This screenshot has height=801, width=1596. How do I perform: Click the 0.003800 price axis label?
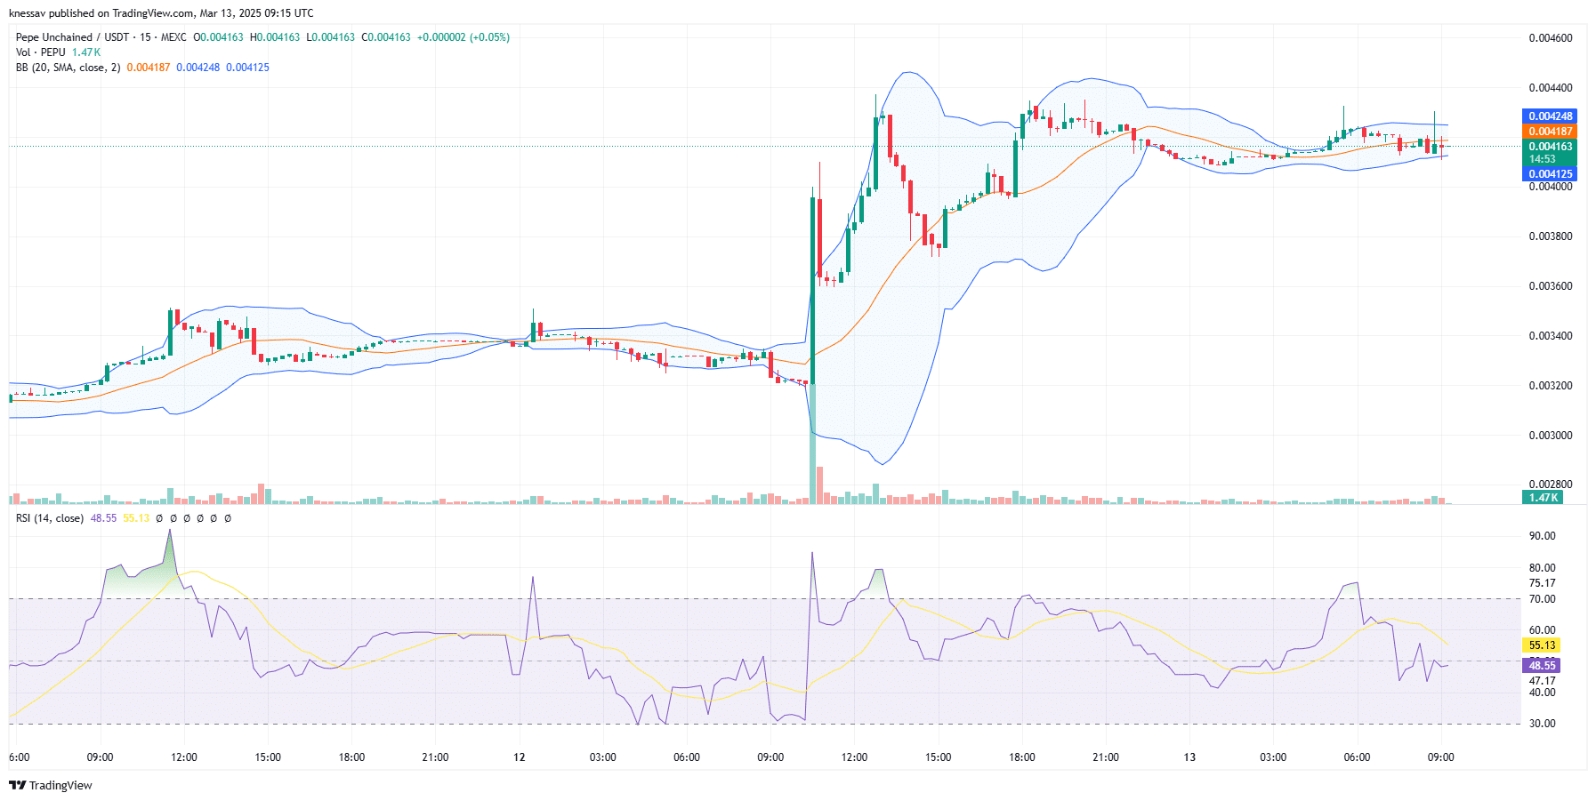[1551, 236]
